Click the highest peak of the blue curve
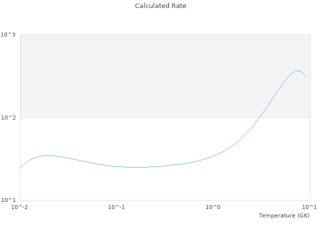 click(x=297, y=70)
